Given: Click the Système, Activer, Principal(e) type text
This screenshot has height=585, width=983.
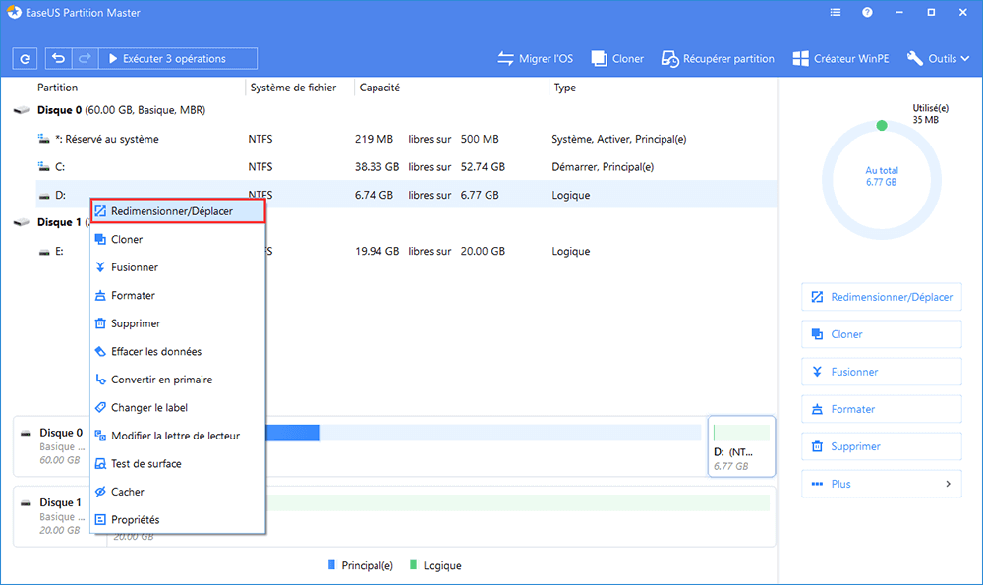Looking at the screenshot, I should point(618,139).
